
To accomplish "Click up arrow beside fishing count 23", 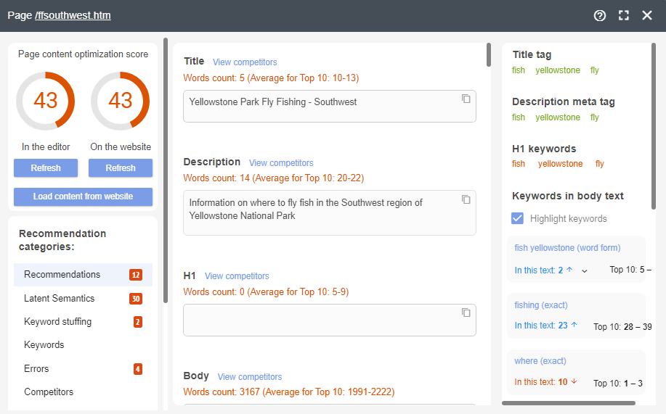I will pos(574,326).
